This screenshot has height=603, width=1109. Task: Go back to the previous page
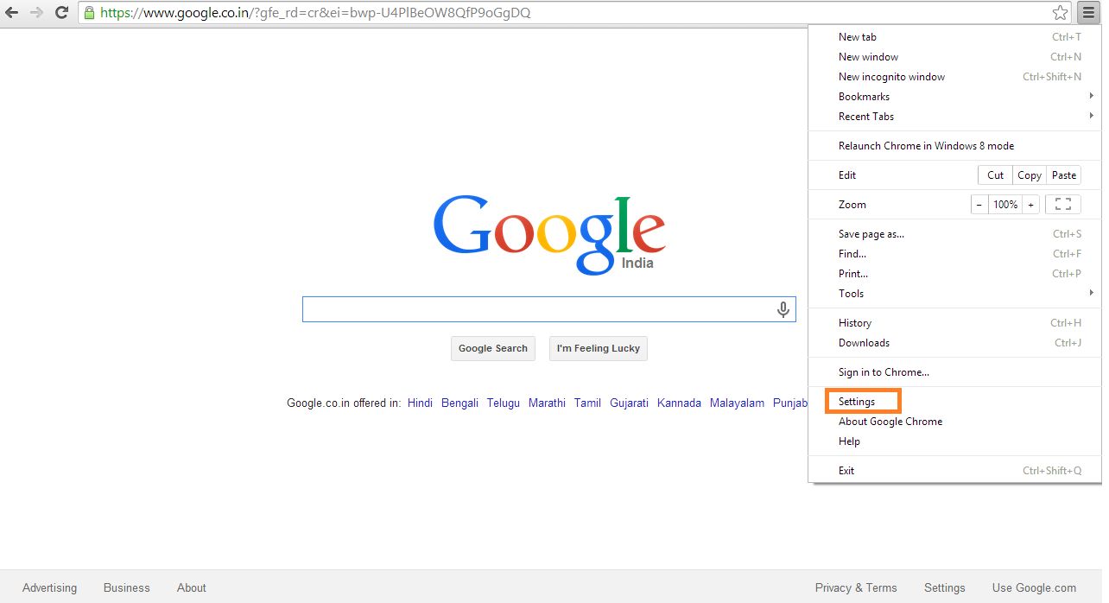point(12,13)
